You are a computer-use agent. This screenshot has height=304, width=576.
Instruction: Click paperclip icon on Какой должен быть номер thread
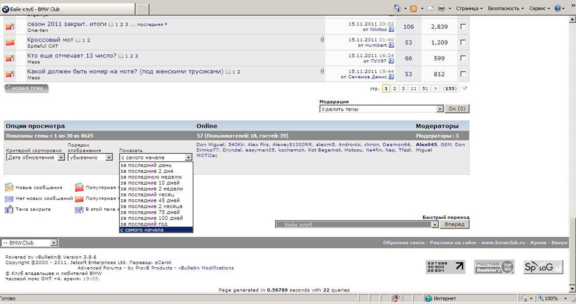point(322,71)
